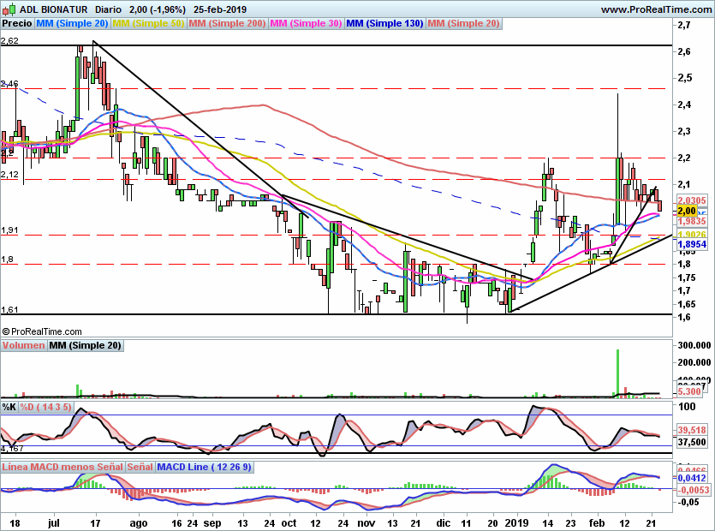
Task: Select the 0,0412 MACD value tag
Action: pyautogui.click(x=692, y=478)
